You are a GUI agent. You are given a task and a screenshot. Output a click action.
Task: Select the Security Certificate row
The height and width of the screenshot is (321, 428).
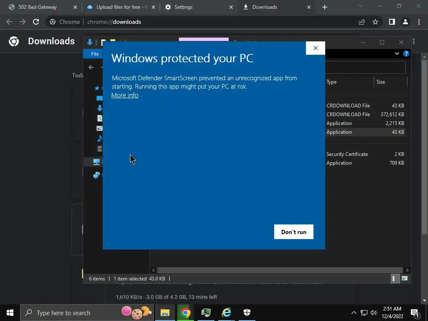tap(365, 154)
